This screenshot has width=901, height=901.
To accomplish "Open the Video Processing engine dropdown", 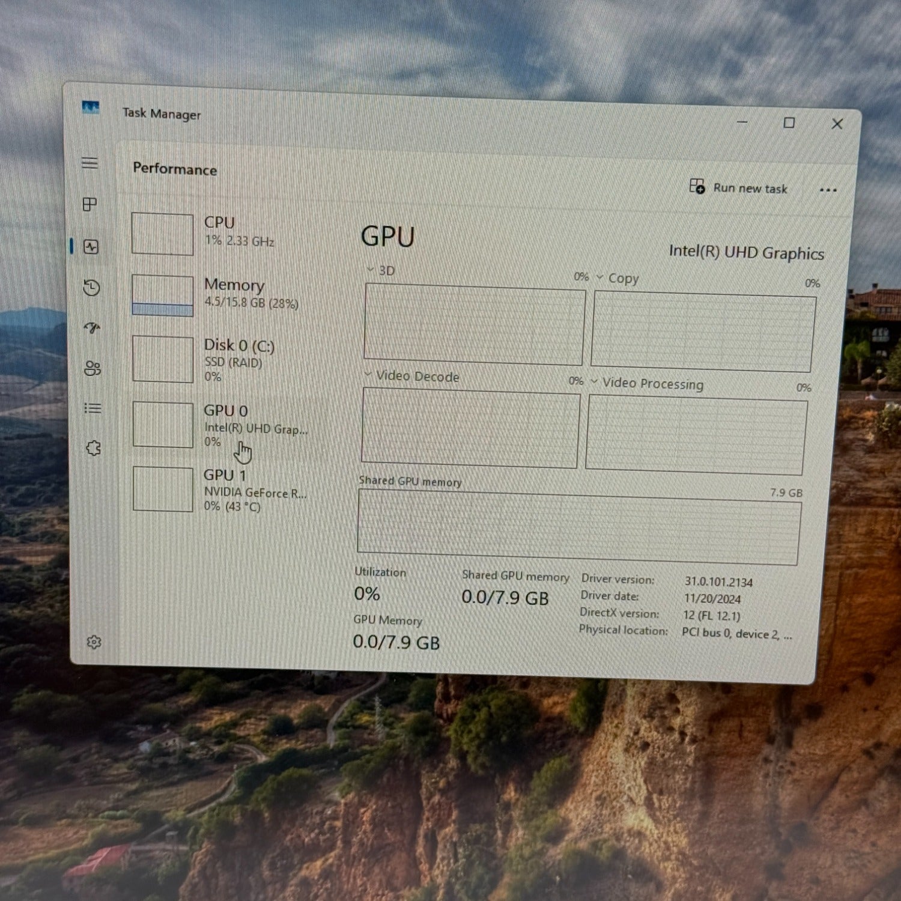I will (x=594, y=381).
